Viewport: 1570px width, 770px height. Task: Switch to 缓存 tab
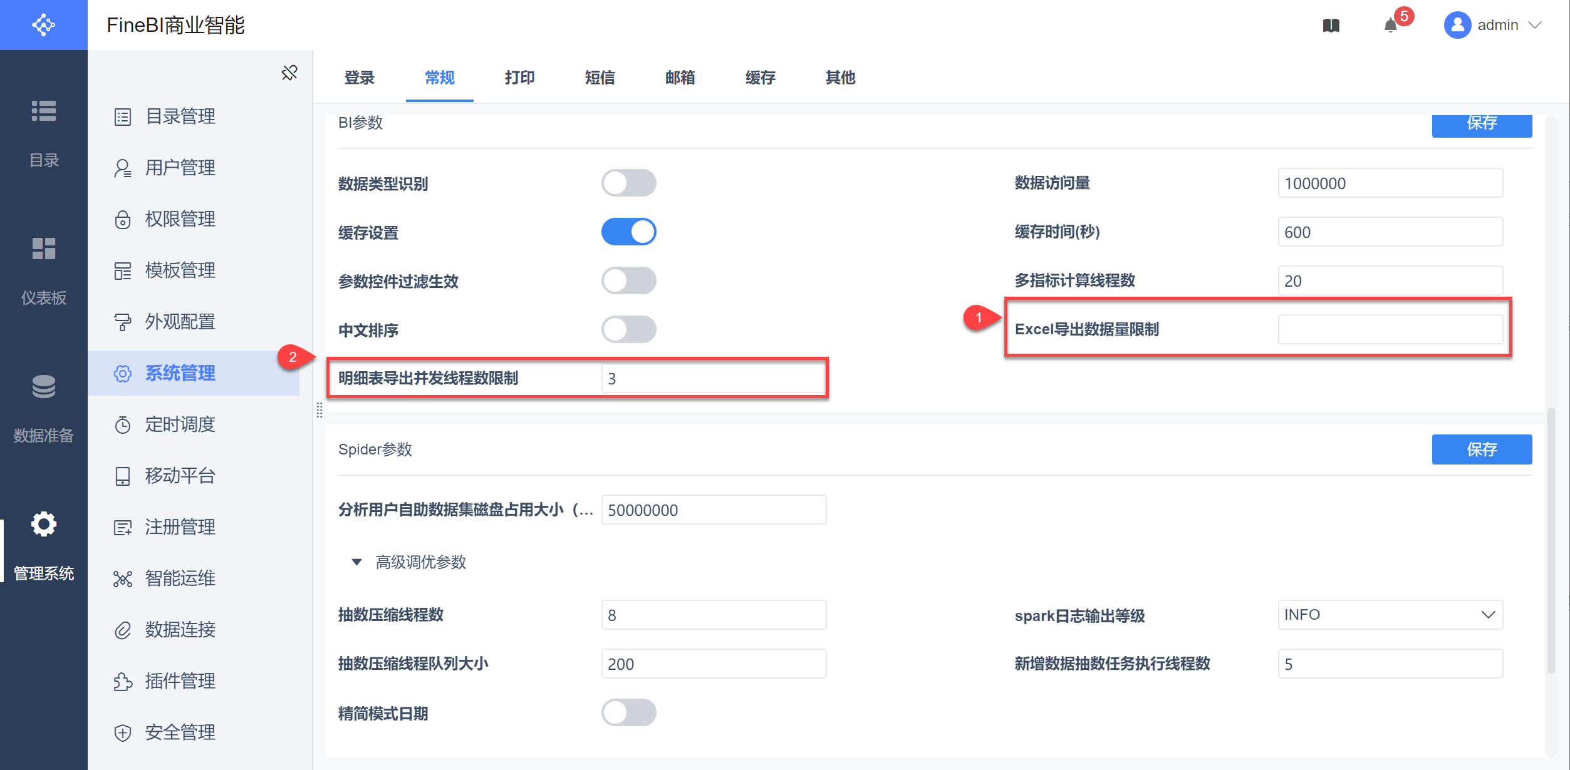pos(760,78)
